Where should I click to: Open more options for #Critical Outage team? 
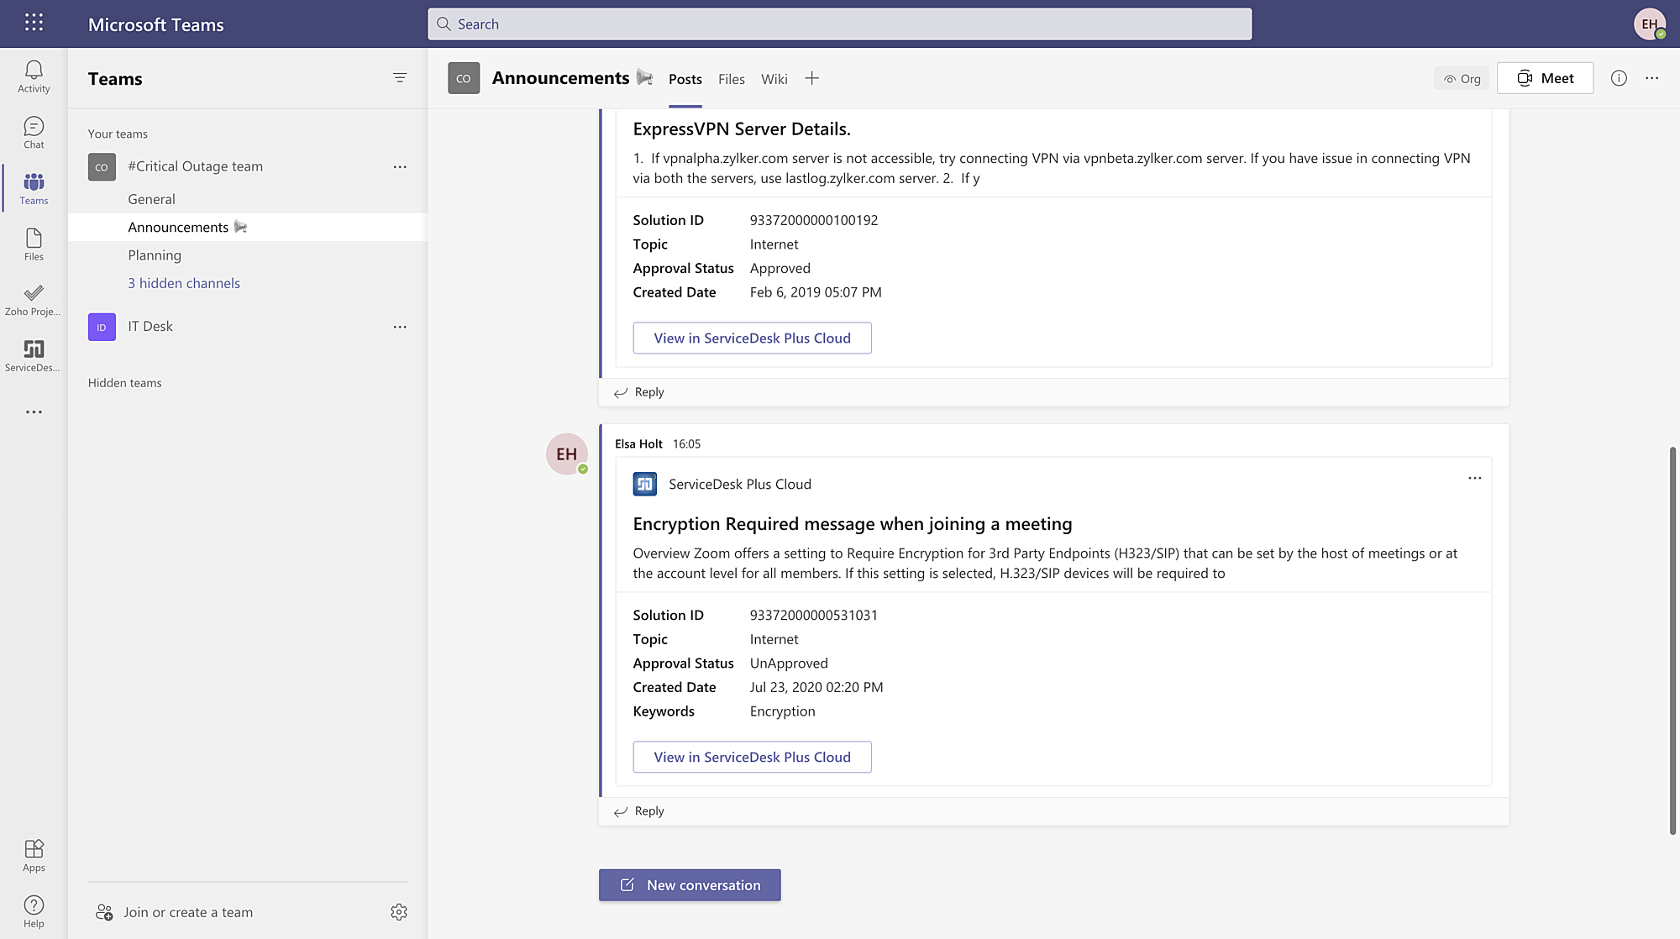(400, 167)
